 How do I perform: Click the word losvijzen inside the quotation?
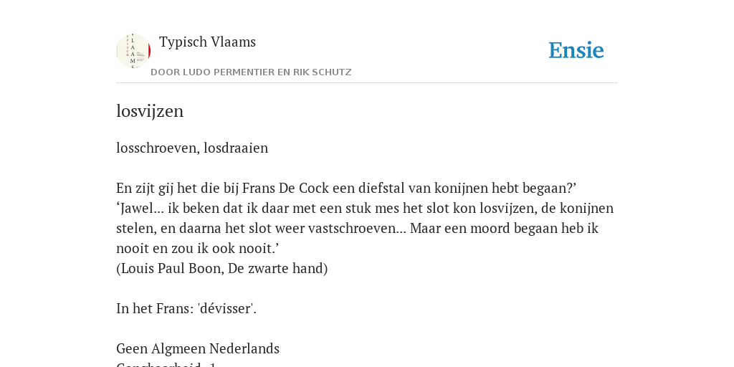(507, 209)
